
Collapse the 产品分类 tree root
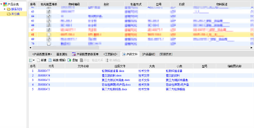(1, 4)
